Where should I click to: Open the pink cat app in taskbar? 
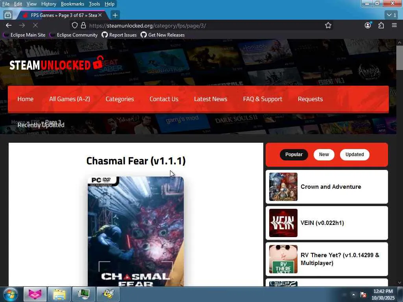35,294
